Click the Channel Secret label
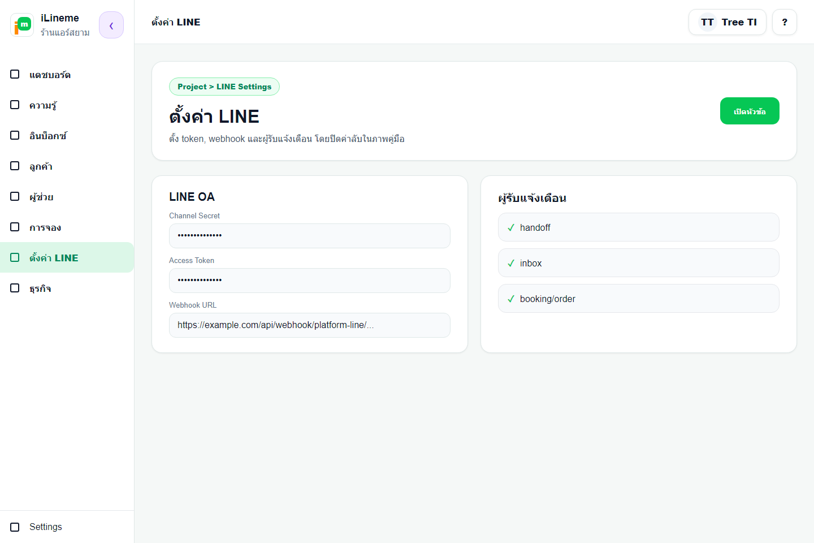 (194, 216)
